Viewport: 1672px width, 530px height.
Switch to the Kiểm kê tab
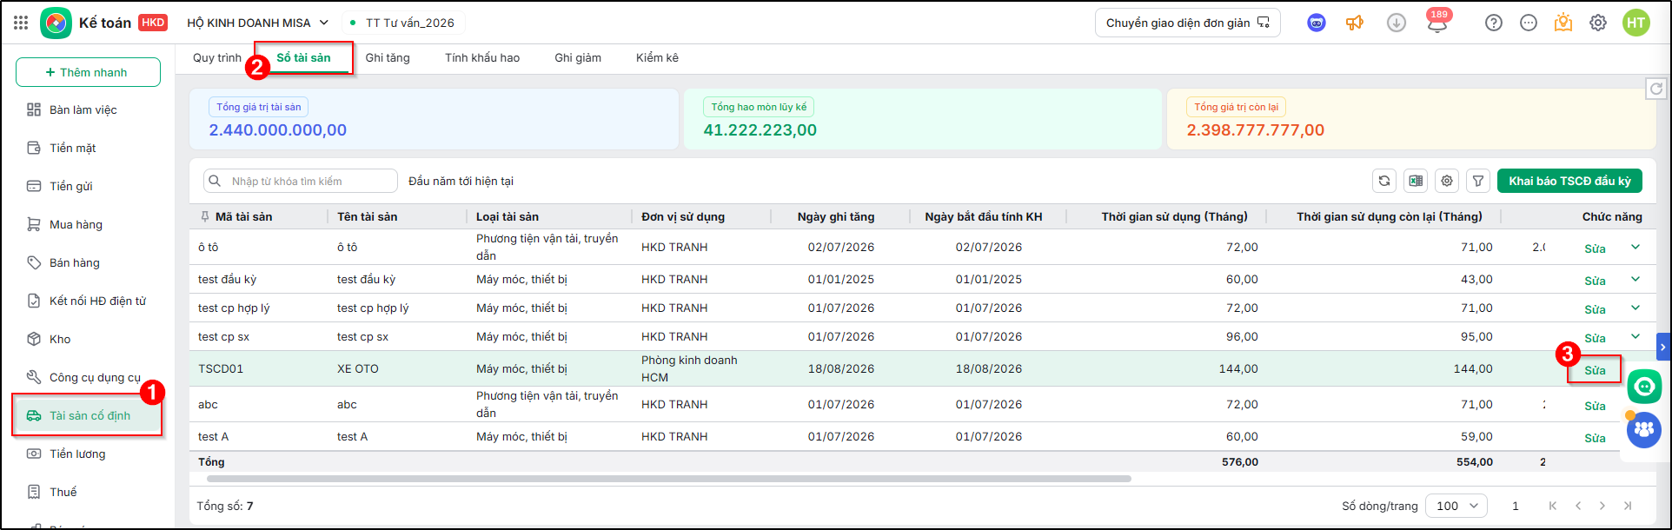coord(657,57)
